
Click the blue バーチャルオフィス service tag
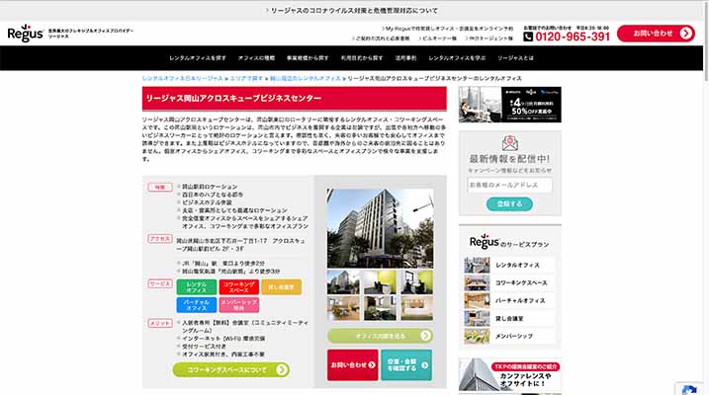(196, 305)
